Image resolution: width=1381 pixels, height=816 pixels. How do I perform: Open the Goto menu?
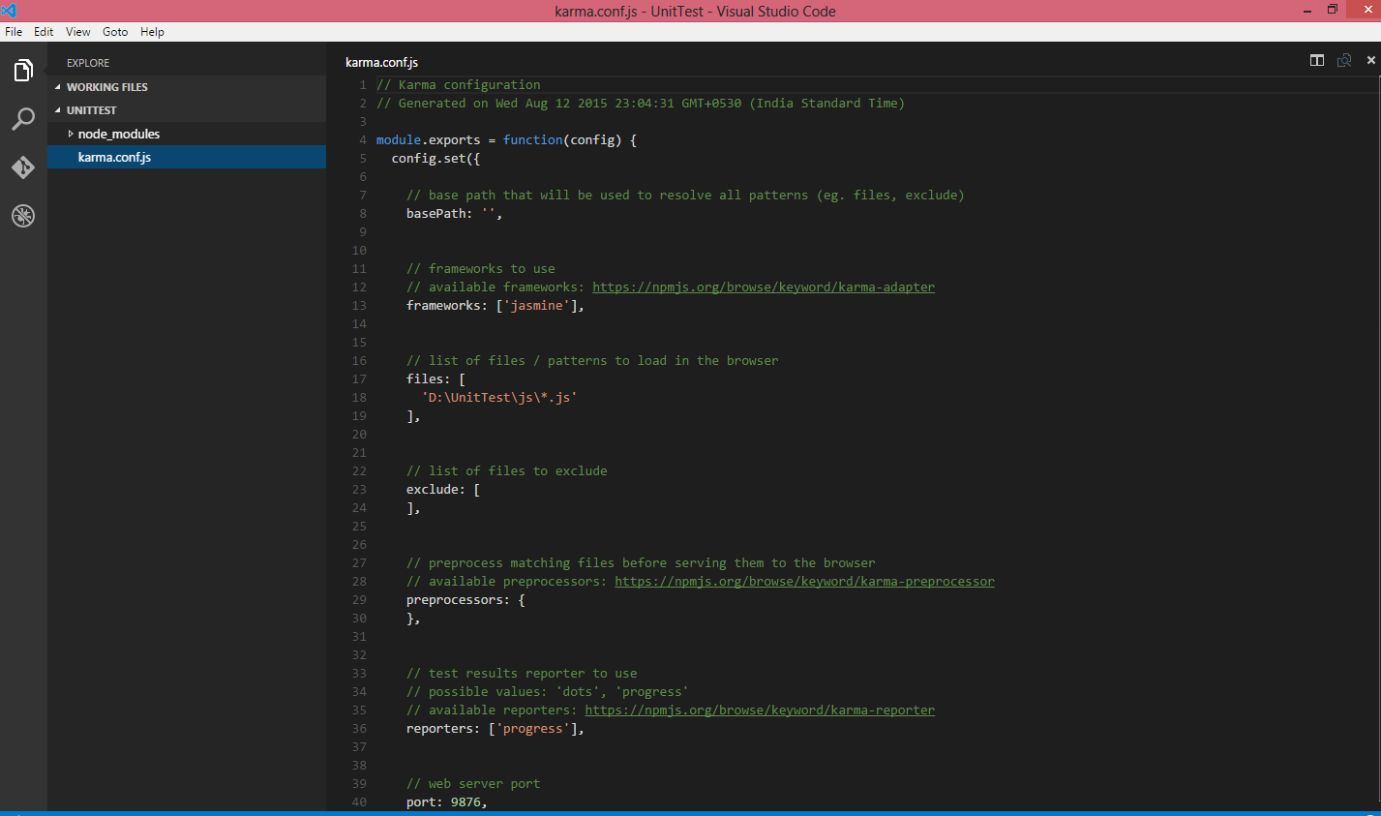click(x=115, y=32)
